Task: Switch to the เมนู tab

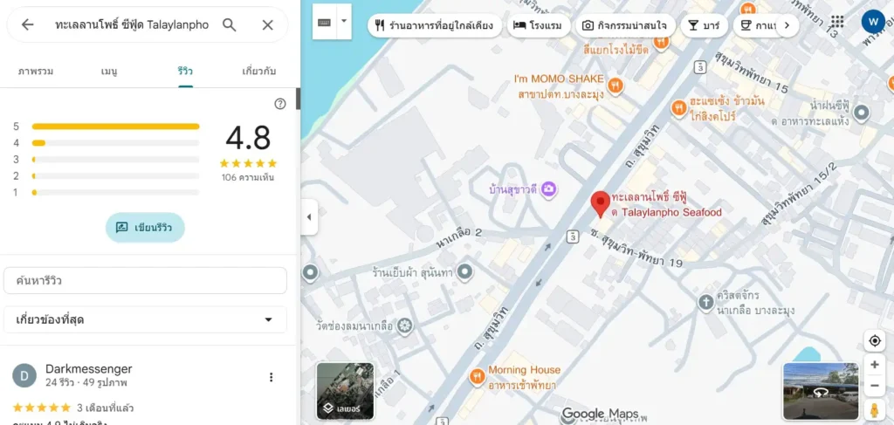Action: coord(109,72)
